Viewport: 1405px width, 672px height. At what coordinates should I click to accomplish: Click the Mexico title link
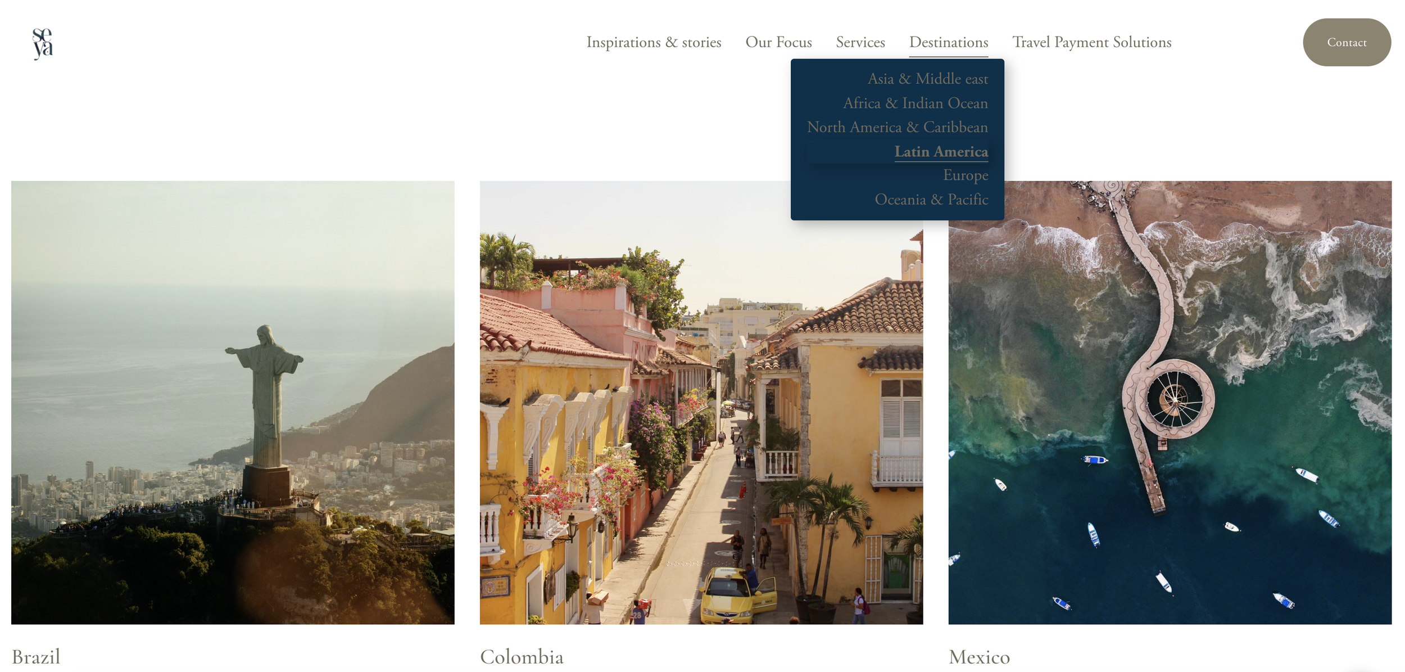tap(978, 657)
